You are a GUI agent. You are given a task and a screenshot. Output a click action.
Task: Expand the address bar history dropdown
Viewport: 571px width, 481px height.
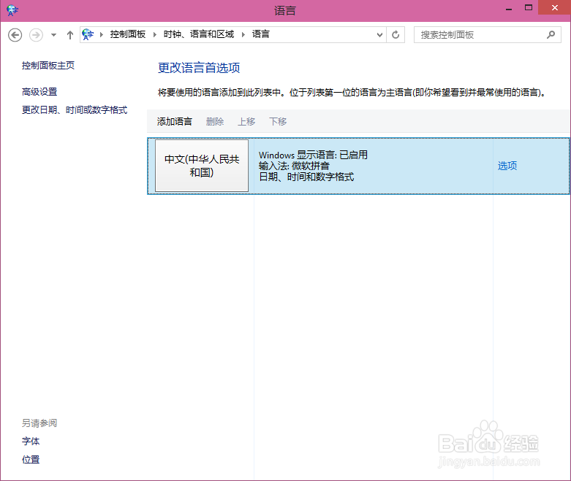[x=379, y=35]
